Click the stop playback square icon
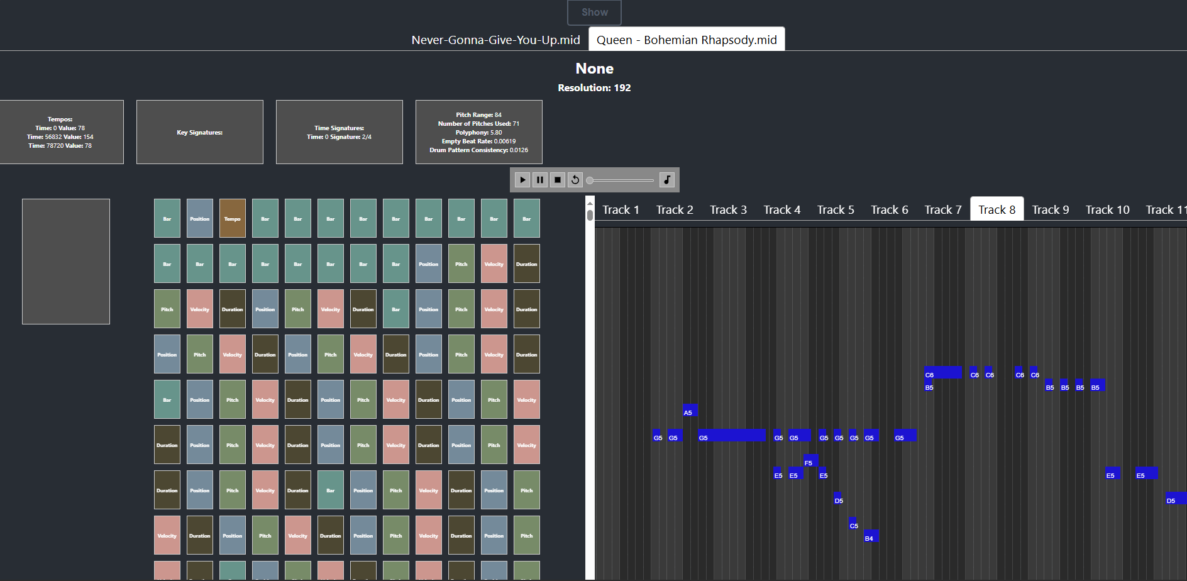1187x581 pixels. [557, 180]
